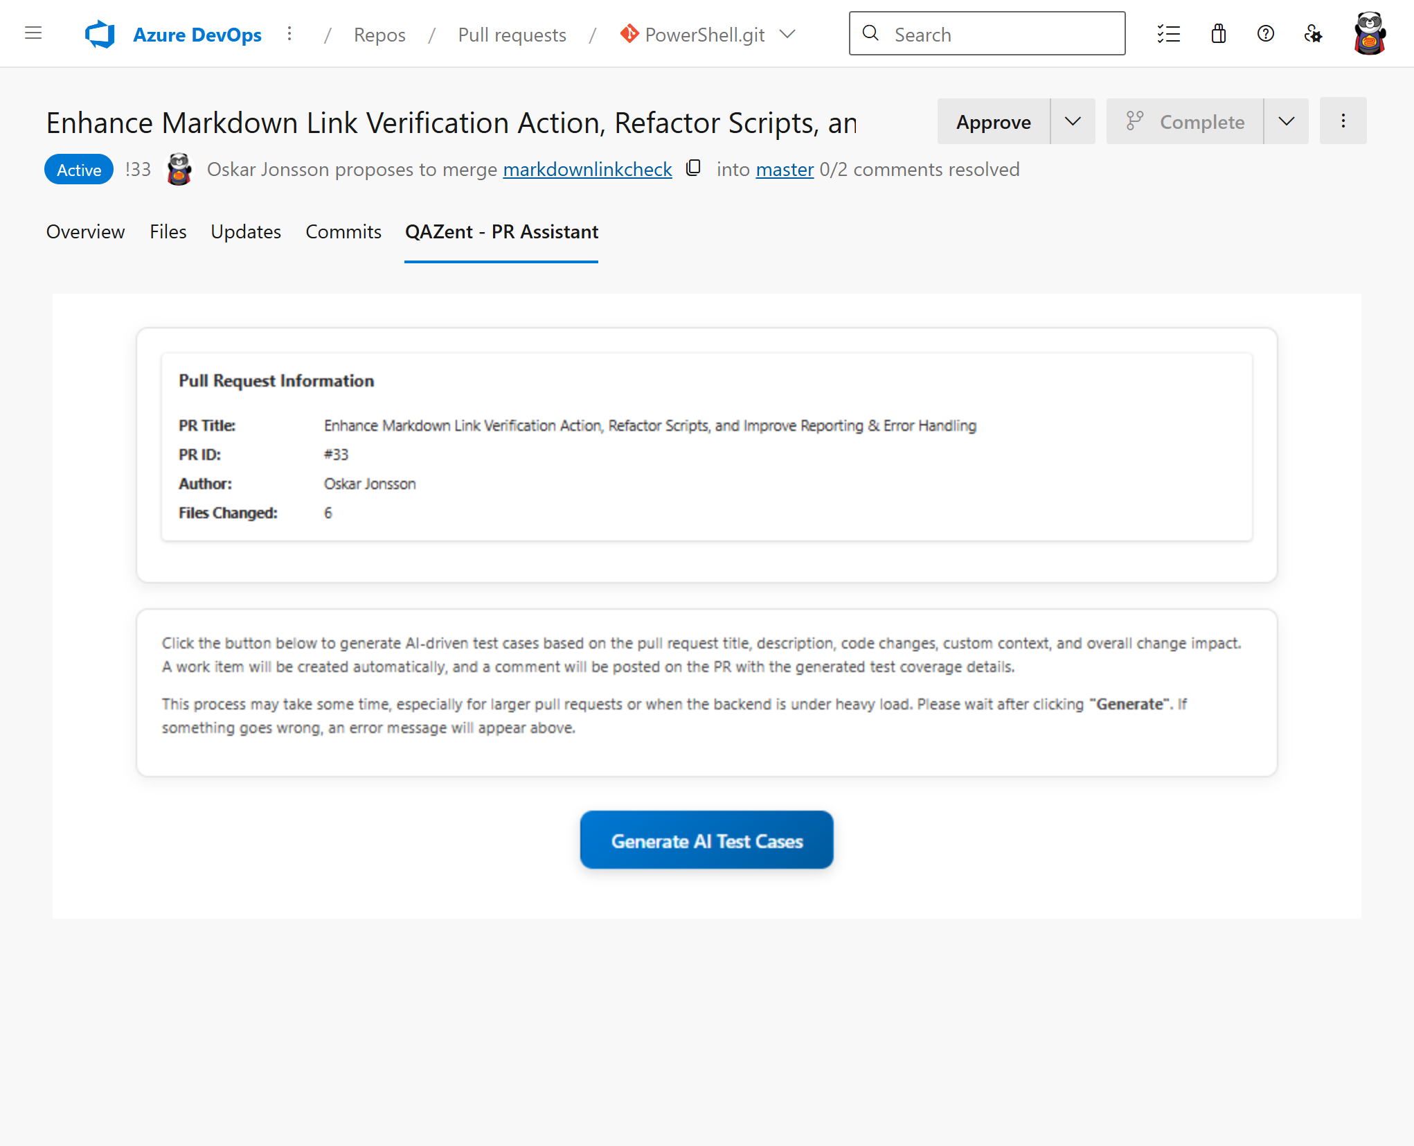Open the master branch link

(784, 168)
